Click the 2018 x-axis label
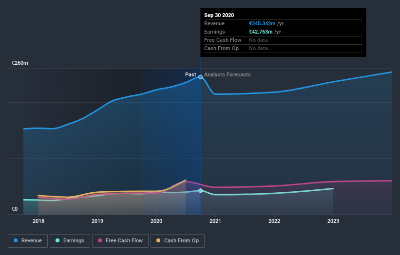This screenshot has height=255, width=400. click(38, 221)
